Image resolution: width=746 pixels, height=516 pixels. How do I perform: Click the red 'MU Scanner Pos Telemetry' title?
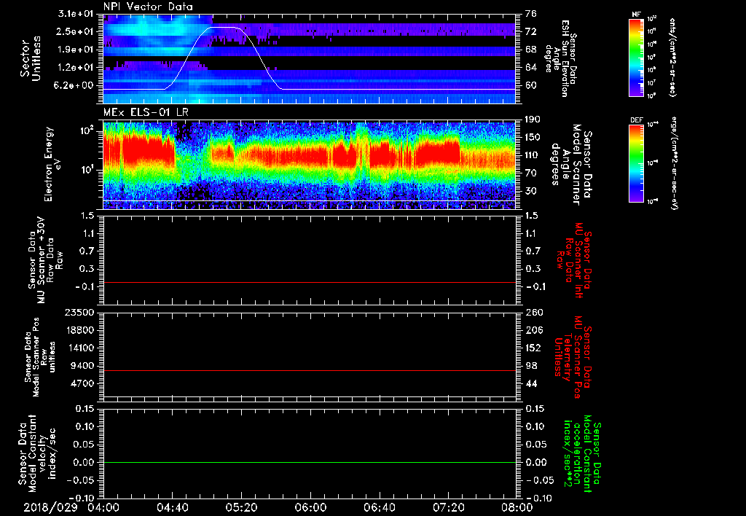(573, 358)
